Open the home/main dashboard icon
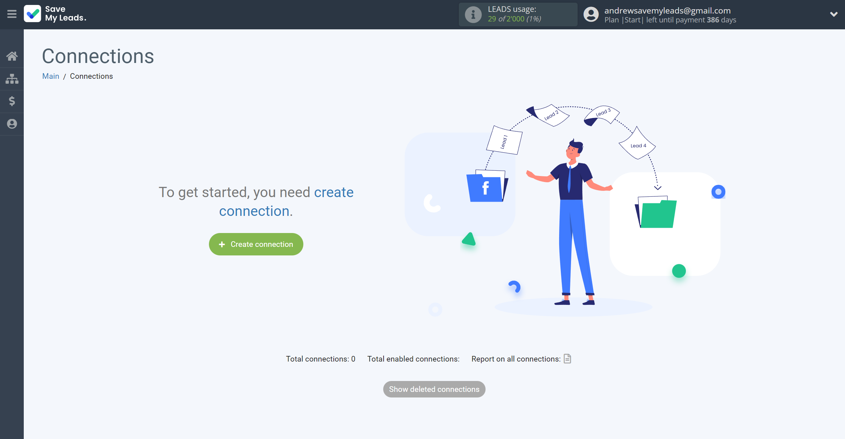 pyautogui.click(x=12, y=56)
